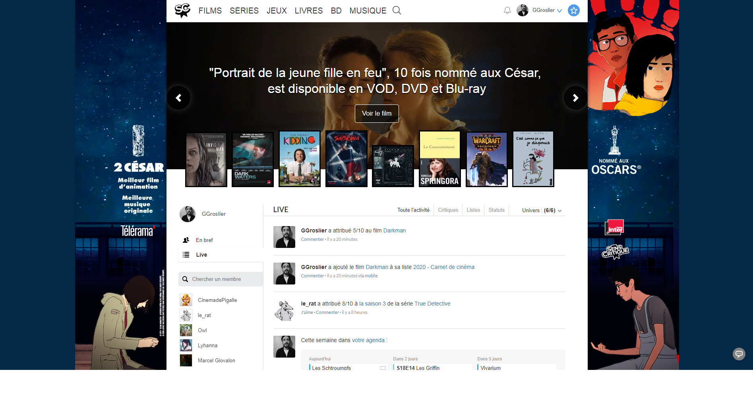Click the SensCritique logo icon

pos(182,10)
